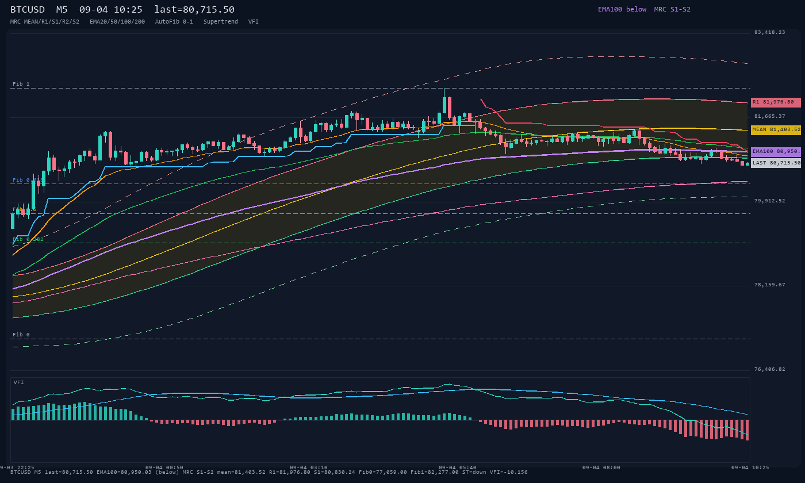Click the purple EMA100 price tag on the axis
Screen dimensions: 805x483
click(x=776, y=152)
